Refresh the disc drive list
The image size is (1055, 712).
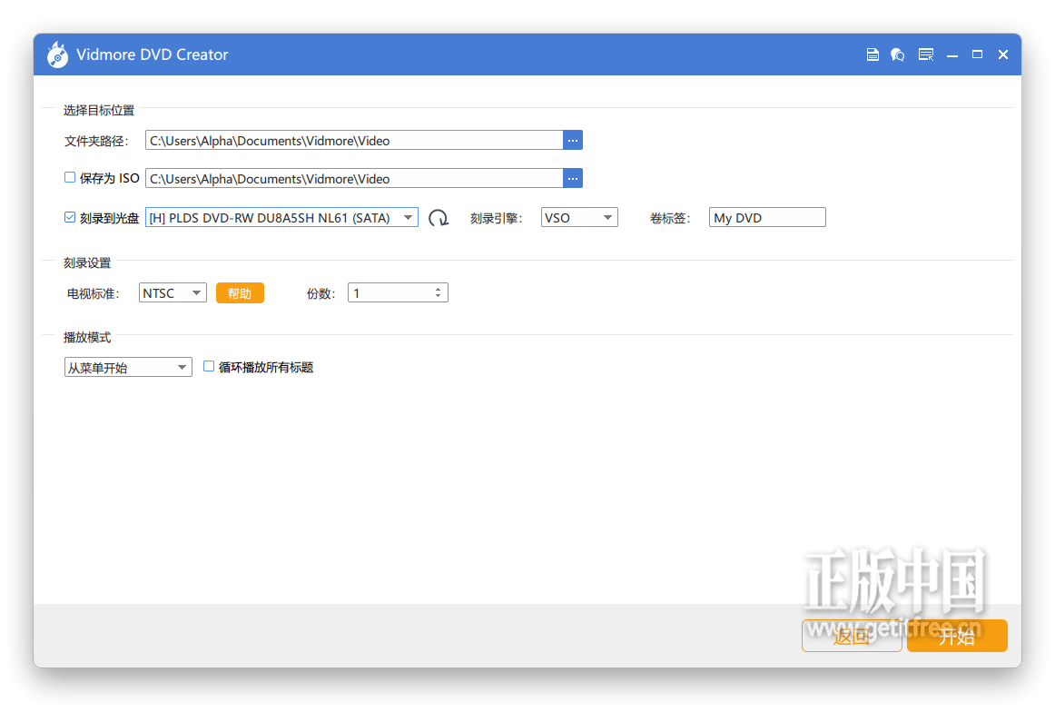point(439,218)
